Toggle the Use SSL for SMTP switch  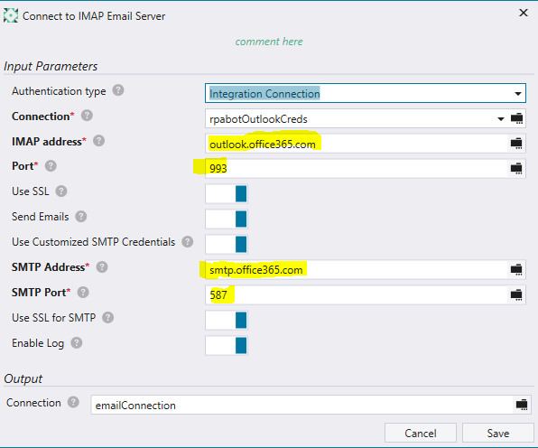tap(227, 320)
